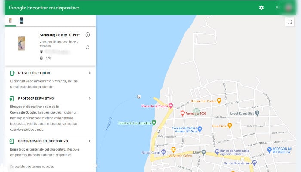Click Rincon Del Postre restaurant pin

(x=219, y=101)
